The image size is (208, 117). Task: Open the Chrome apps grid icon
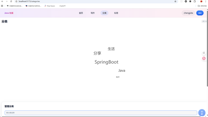(x=2, y=6)
